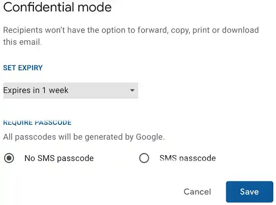Cancel the Confidential mode dialog
276x205 pixels.
pos(197,192)
